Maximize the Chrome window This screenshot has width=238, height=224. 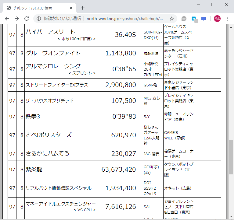pos(213,5)
